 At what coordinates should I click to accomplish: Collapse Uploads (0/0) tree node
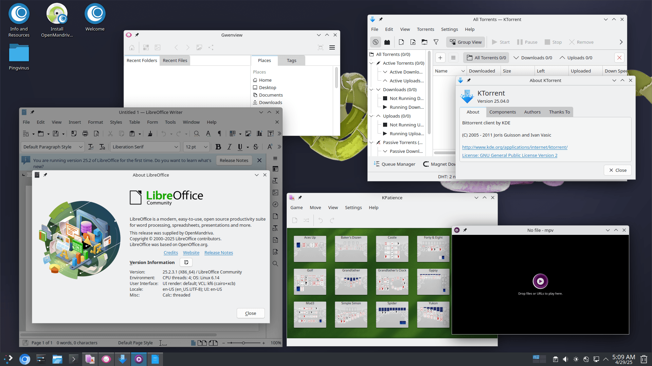[372, 116]
